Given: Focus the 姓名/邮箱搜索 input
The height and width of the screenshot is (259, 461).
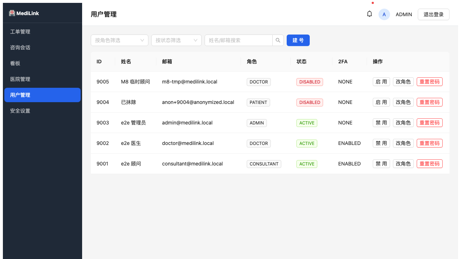Looking at the screenshot, I should pos(238,40).
